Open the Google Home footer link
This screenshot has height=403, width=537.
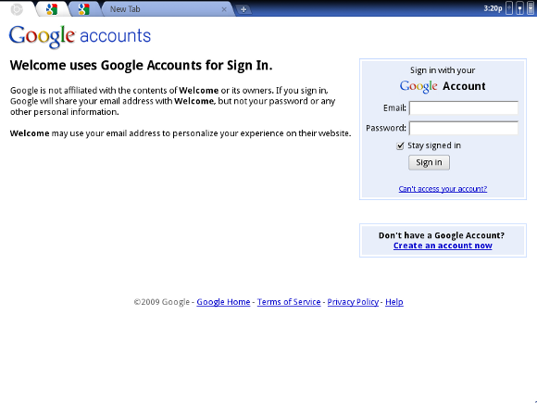[x=223, y=302]
